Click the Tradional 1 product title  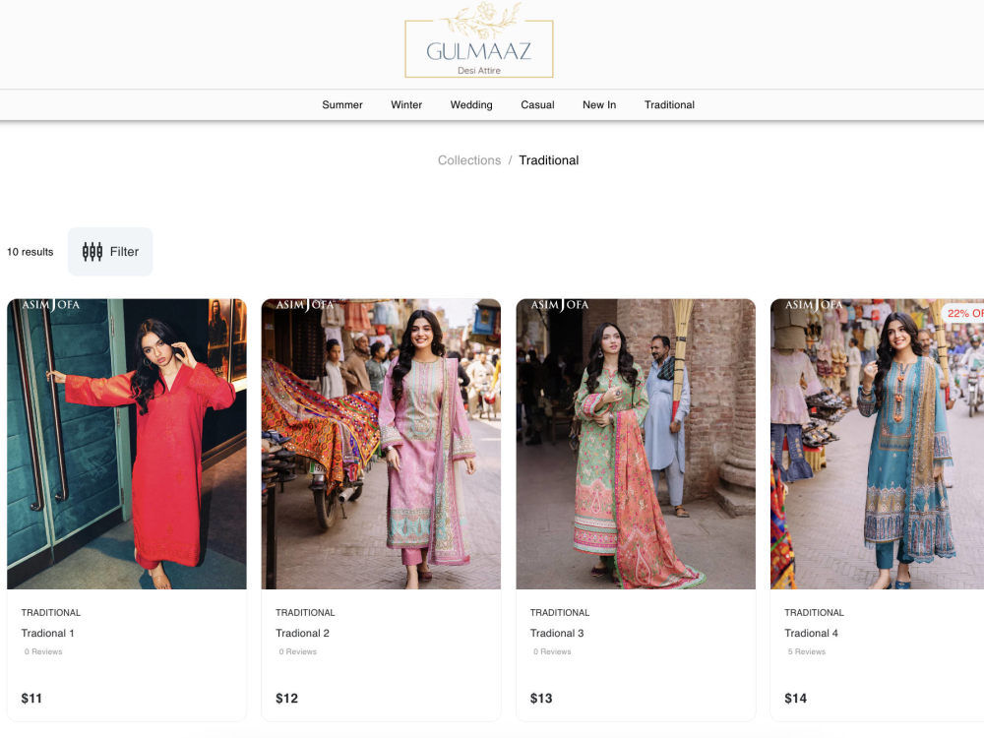coord(47,633)
